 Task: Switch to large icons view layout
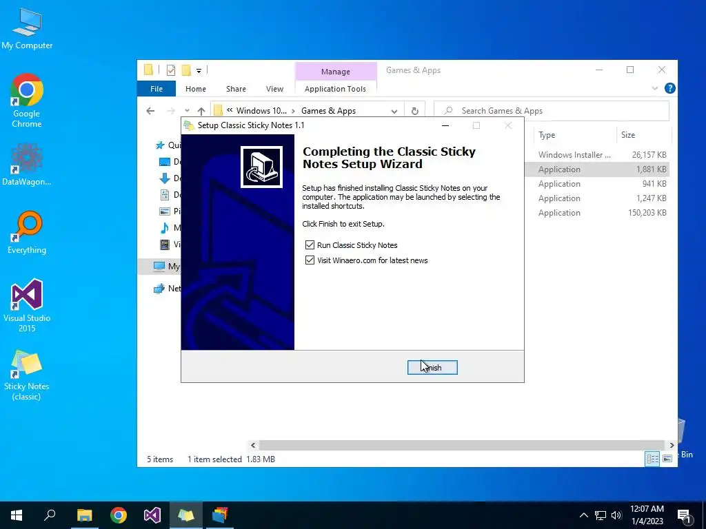tap(667, 459)
